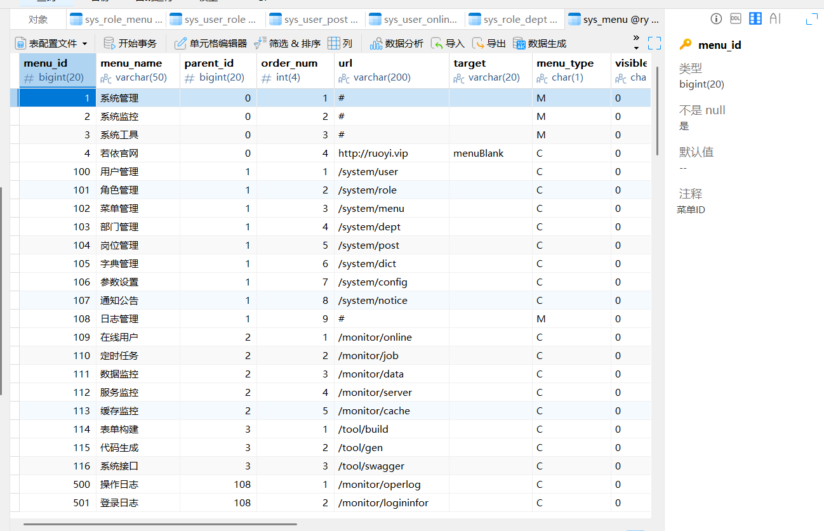Image resolution: width=824 pixels, height=531 pixels.
Task: Click the /monitor/logininfor url cell
Action: point(392,502)
